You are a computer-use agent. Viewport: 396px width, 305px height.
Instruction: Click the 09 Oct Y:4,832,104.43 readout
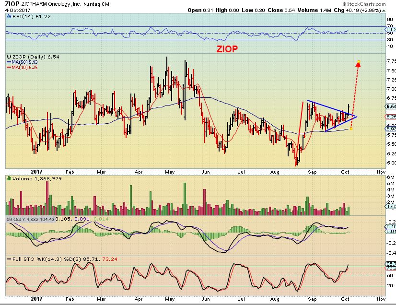(x=30, y=219)
